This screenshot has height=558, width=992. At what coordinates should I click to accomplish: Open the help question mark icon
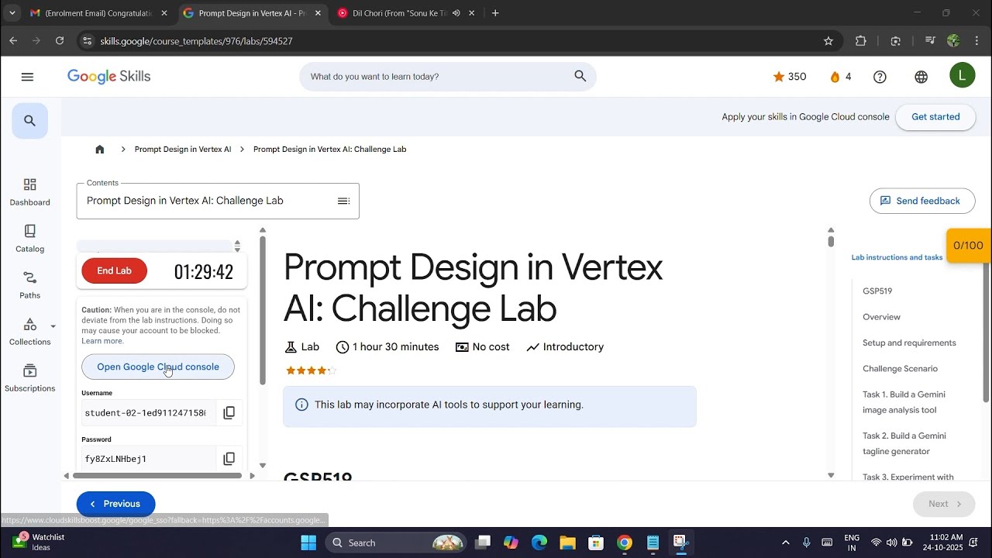[x=880, y=77]
